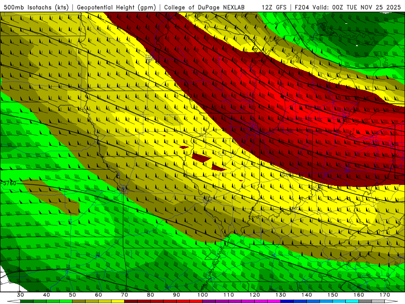Pick the bright yellow swatch just below 70
405x304 pixels.
click(118, 301)
